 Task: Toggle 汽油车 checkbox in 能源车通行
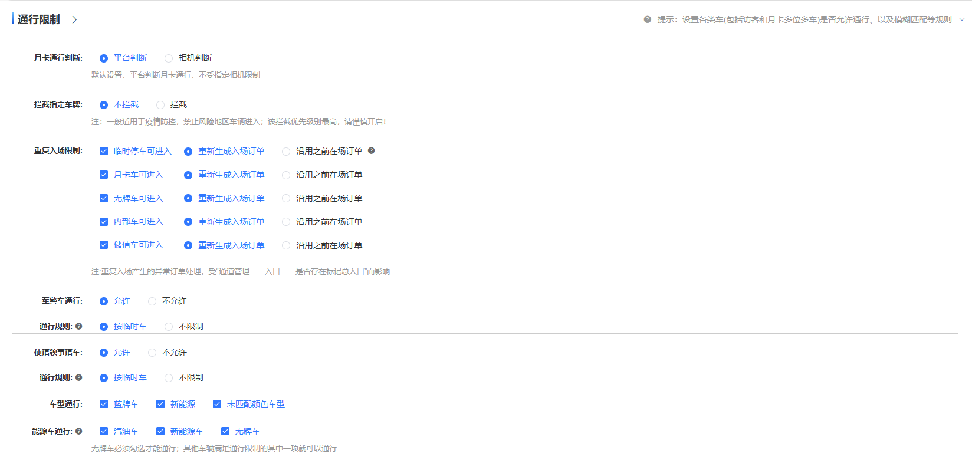(104, 431)
